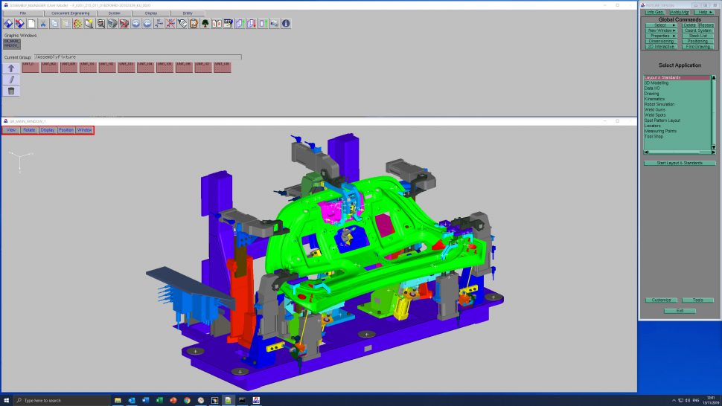Click the application list scroll-up arrow
This screenshot has width=722, height=406.
tap(713, 78)
